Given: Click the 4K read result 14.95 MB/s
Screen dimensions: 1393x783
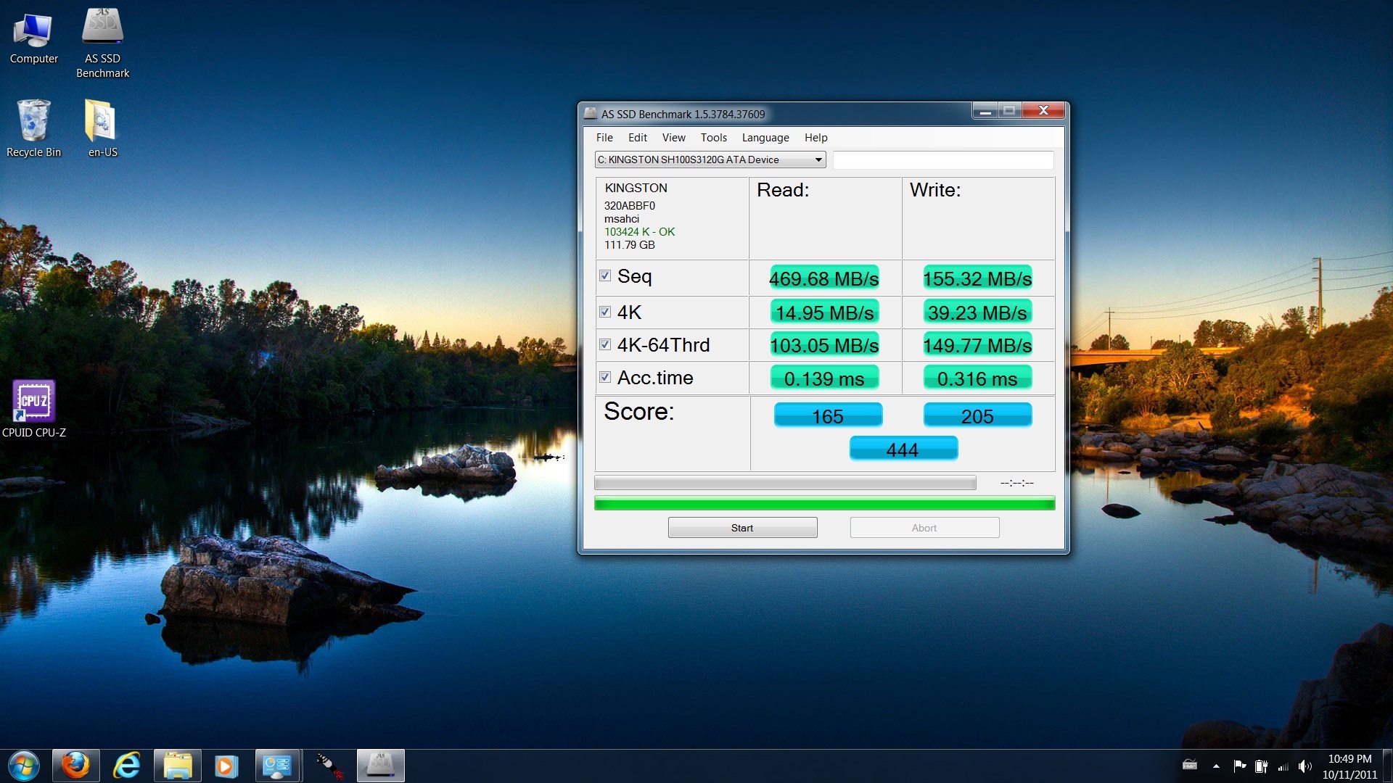Looking at the screenshot, I should [x=824, y=312].
